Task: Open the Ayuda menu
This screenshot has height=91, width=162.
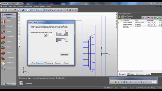Action: 48,7
